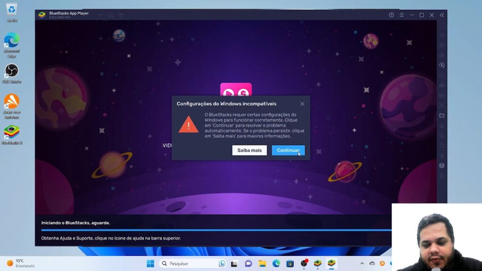The width and height of the screenshot is (482, 271).
Task: Click the active BlueStacks App Player taskbar icon
Action: 331,263
